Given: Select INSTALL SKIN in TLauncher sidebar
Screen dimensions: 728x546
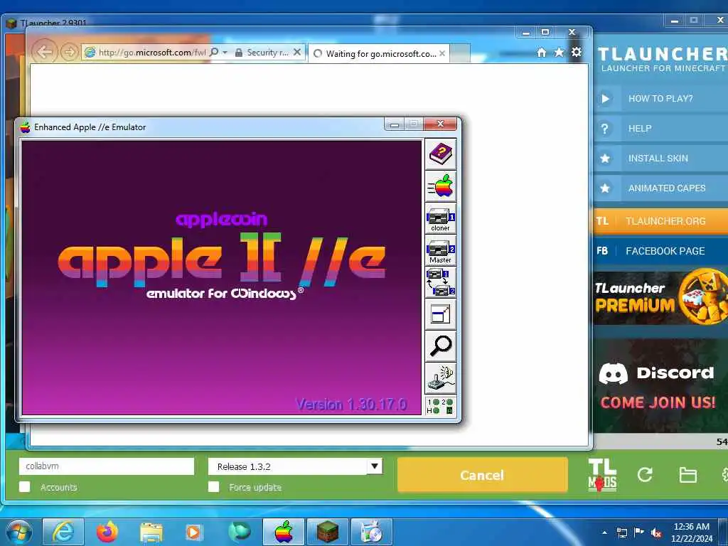Looking at the screenshot, I should pyautogui.click(x=660, y=159).
